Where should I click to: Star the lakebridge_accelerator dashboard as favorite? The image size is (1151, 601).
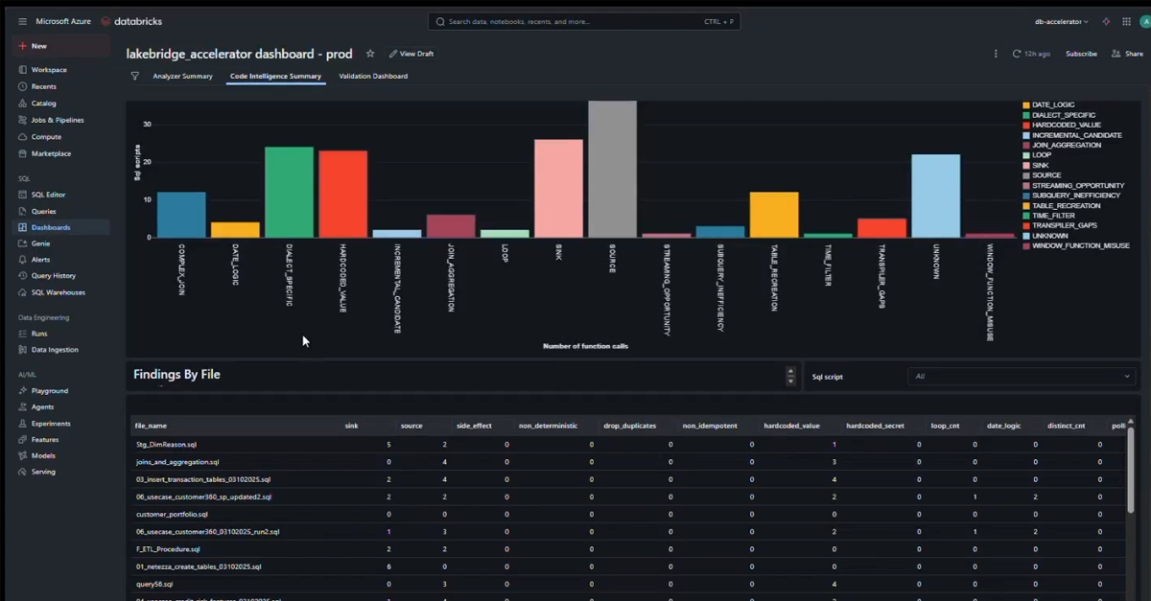tap(370, 54)
